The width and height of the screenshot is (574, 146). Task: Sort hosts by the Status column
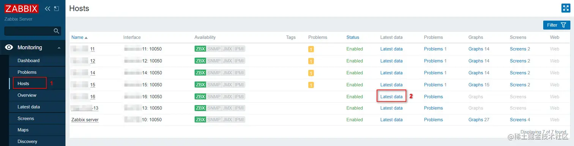pyautogui.click(x=353, y=37)
